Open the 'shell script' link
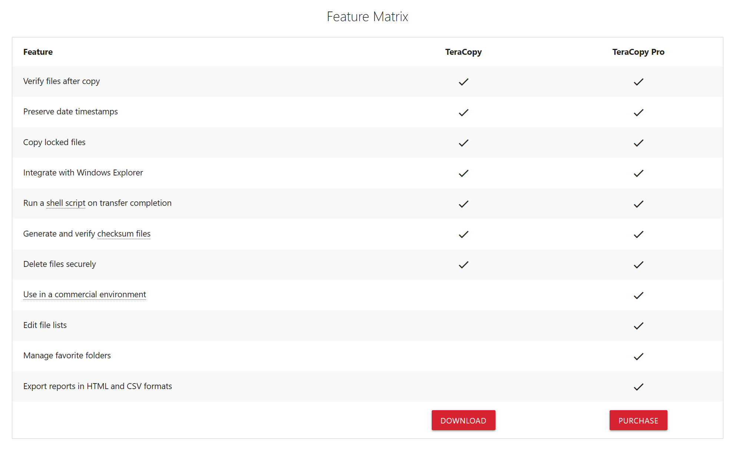736x452 pixels. 66,203
